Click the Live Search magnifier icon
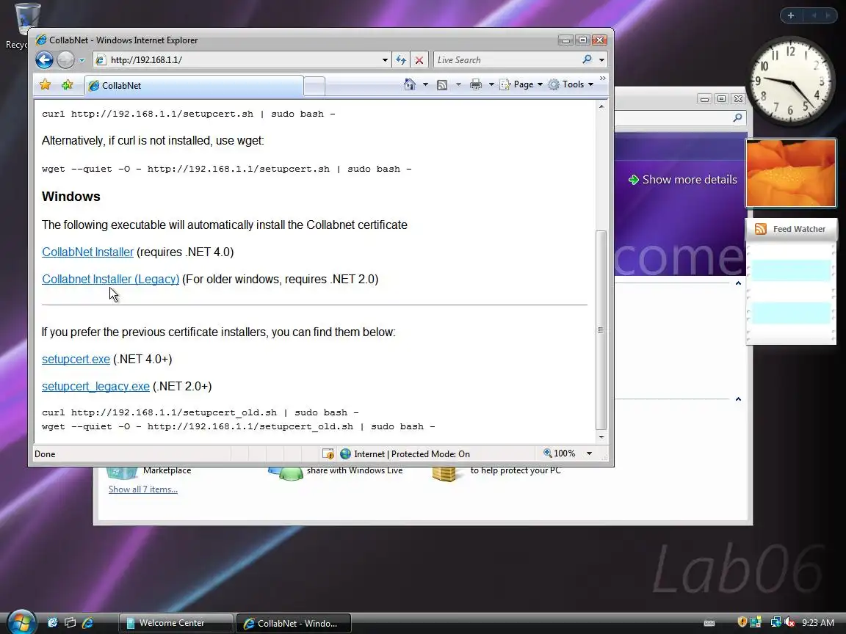This screenshot has height=634, width=846. pos(587,59)
